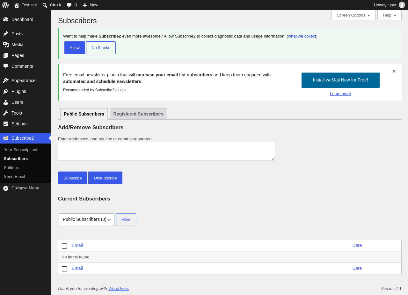Collapse Menu arrow icon in sidebar

6,188
